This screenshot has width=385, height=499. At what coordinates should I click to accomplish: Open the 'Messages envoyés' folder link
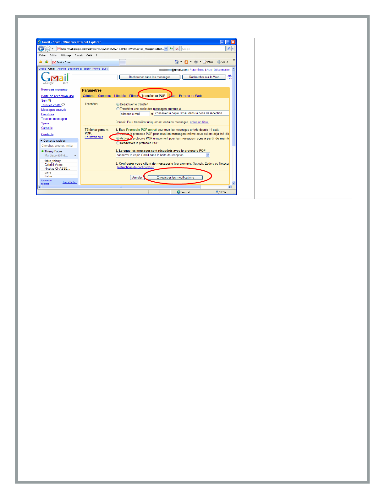[x=54, y=110]
